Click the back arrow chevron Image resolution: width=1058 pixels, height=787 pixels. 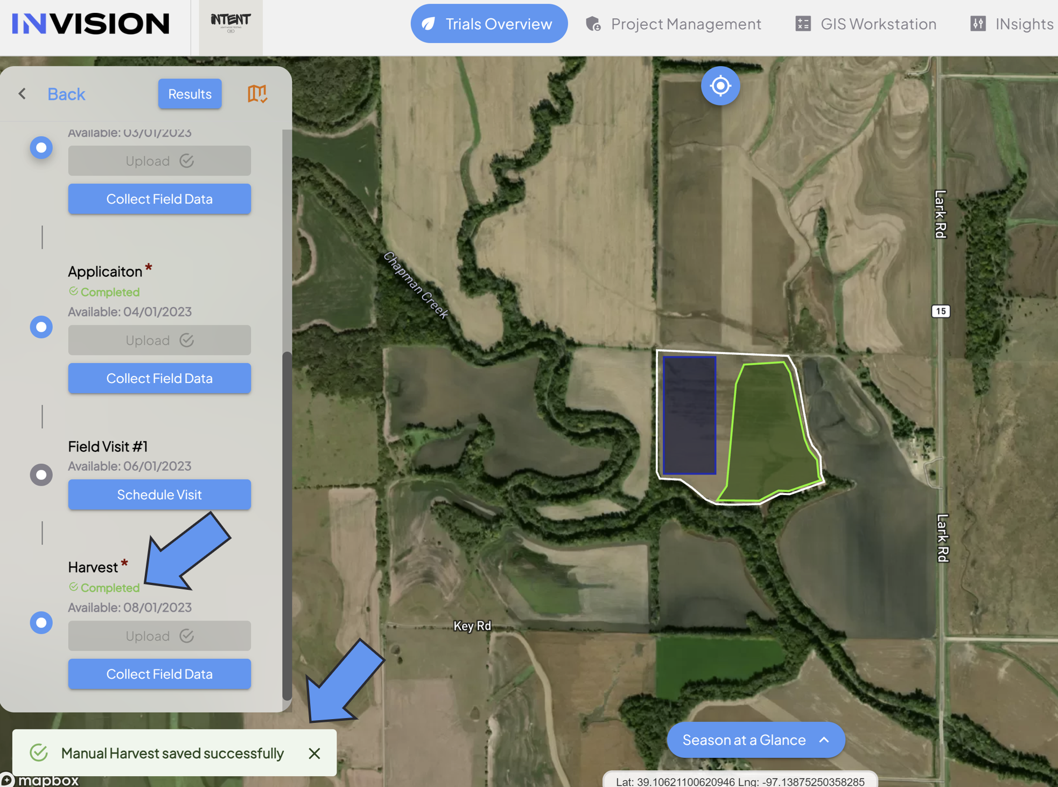point(22,94)
